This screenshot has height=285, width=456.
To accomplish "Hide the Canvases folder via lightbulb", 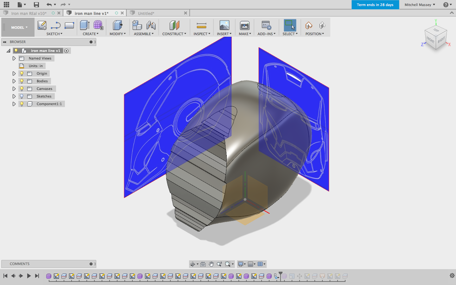I will [x=22, y=89].
